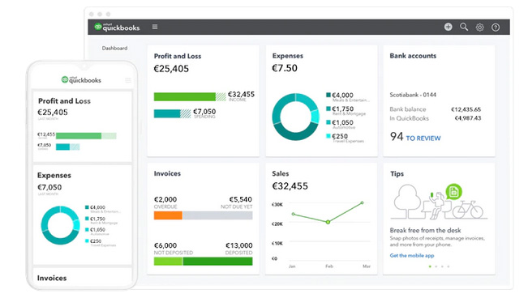
Task: Toggle the hamburger menu in desktop header
Action: tap(155, 27)
